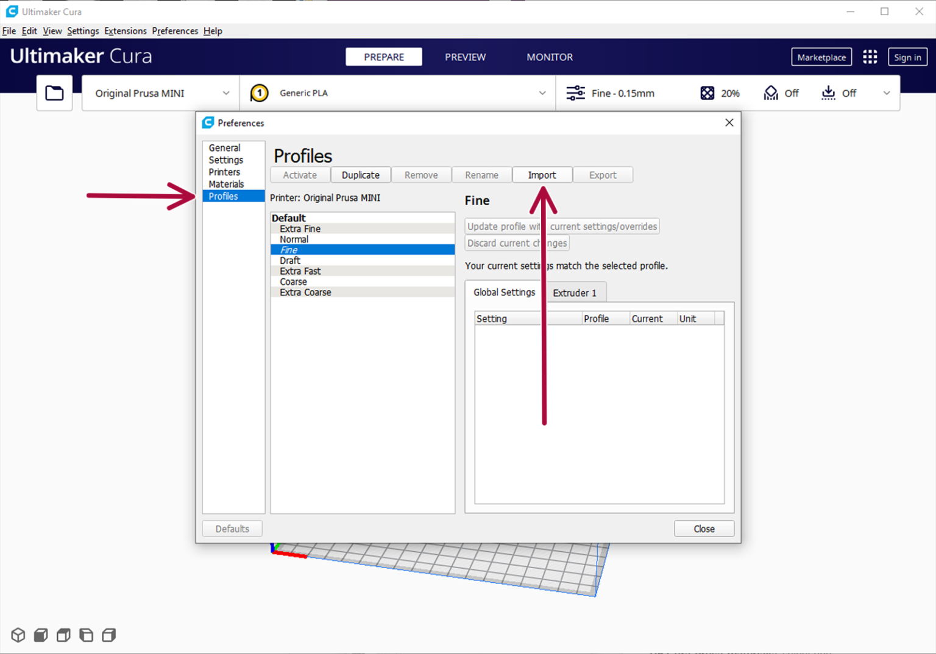Click the Import profile button
Image resolution: width=936 pixels, height=654 pixels.
[x=542, y=175]
